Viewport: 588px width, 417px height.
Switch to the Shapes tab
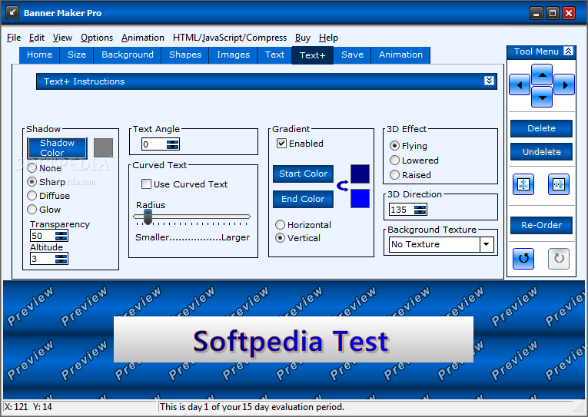pos(185,55)
